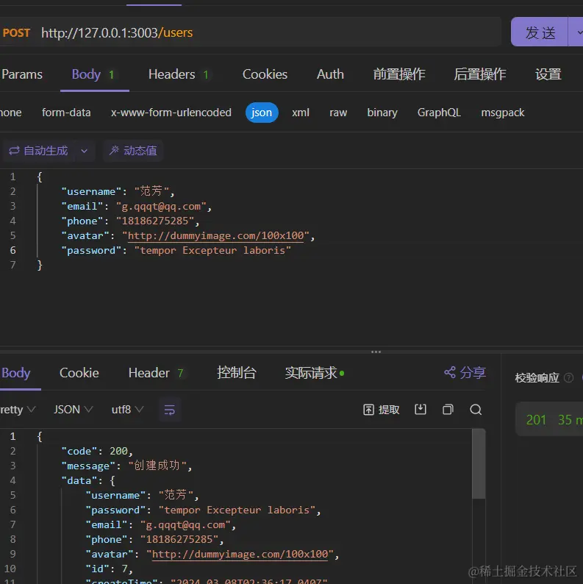Click the copy response icon
Screen dimensions: 583x584
(448, 410)
